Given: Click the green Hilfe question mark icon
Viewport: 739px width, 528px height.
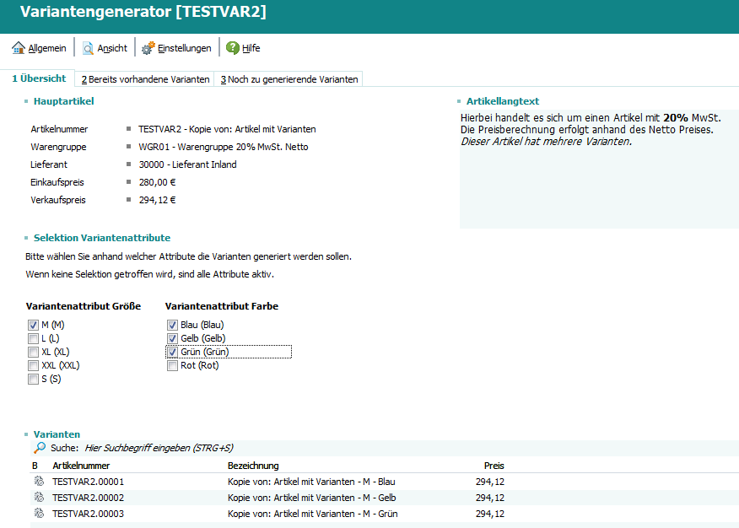Looking at the screenshot, I should coord(233,48).
